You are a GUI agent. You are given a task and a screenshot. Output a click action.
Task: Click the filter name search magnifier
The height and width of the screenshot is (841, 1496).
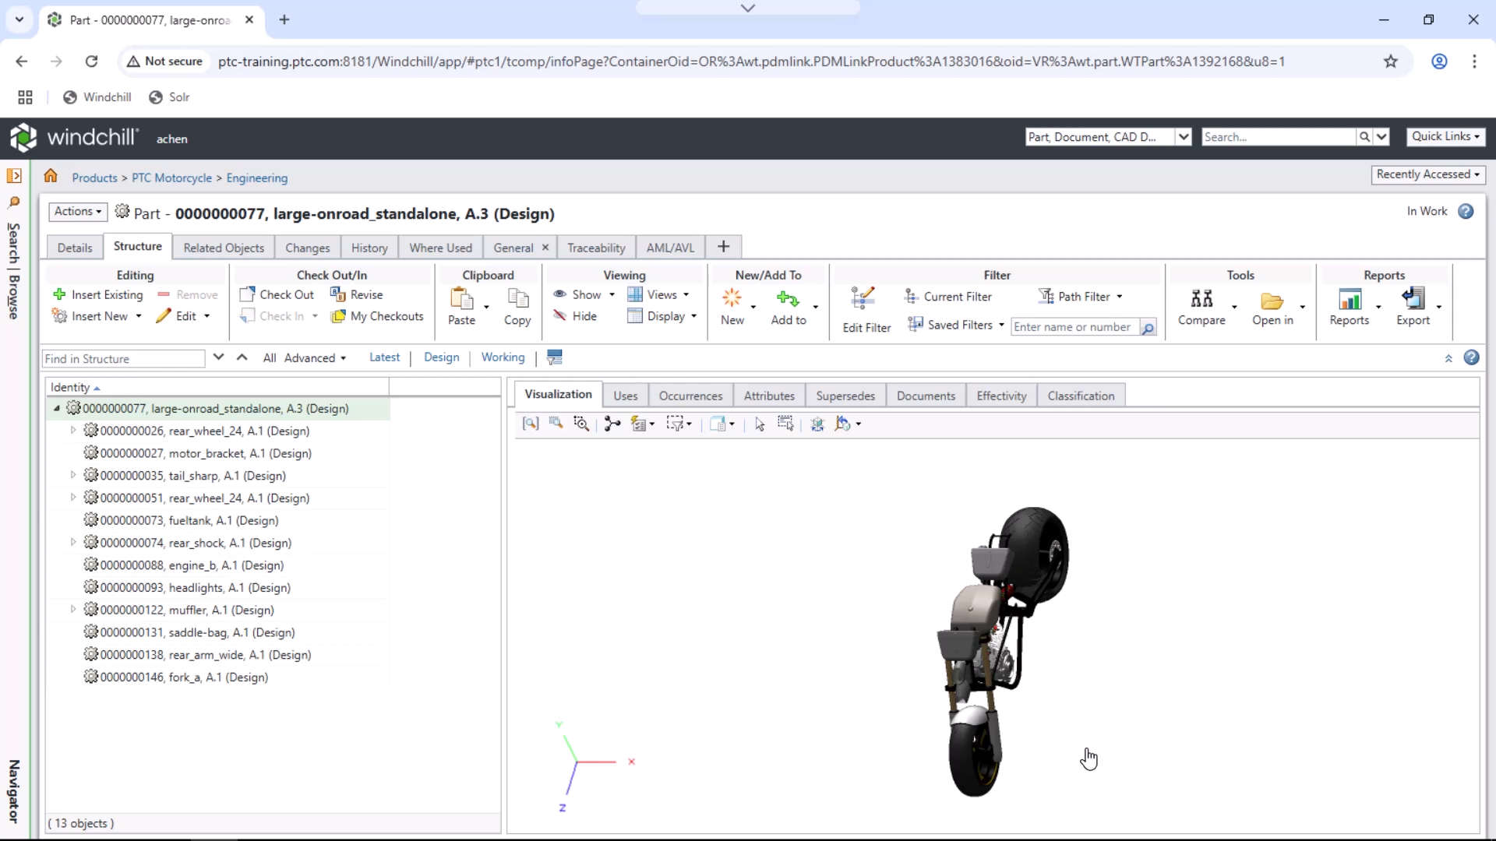(1148, 328)
